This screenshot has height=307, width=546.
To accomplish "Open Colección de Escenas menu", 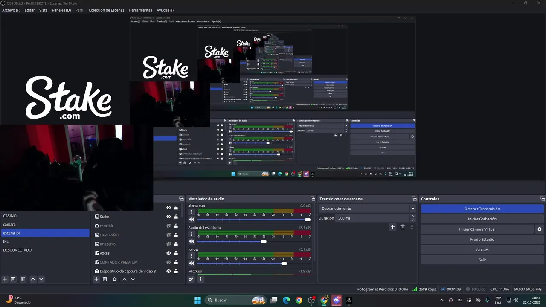I will pos(107,10).
